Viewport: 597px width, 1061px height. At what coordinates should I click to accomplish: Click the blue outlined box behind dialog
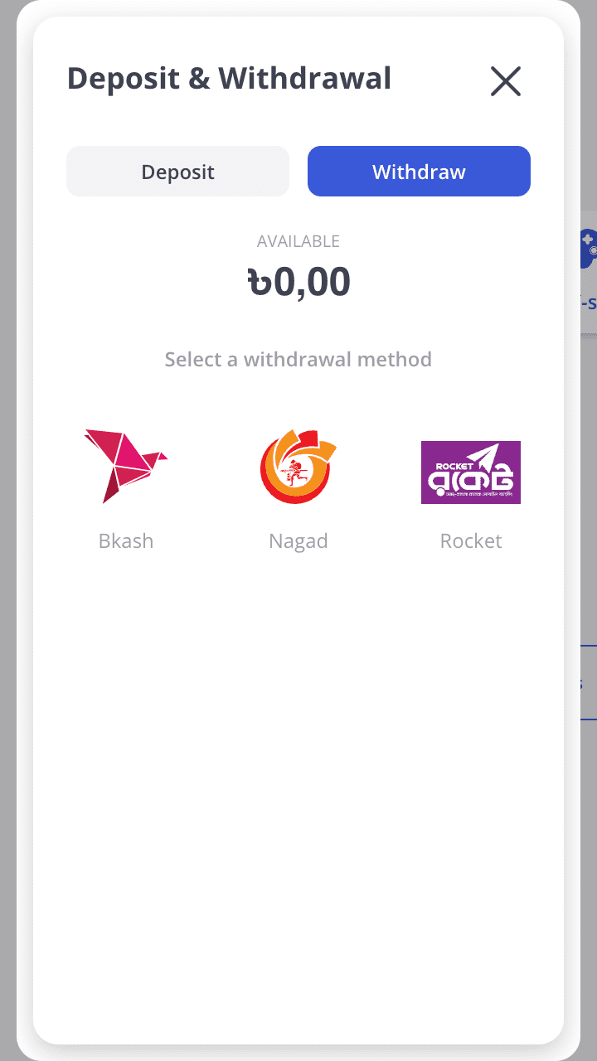point(585,682)
